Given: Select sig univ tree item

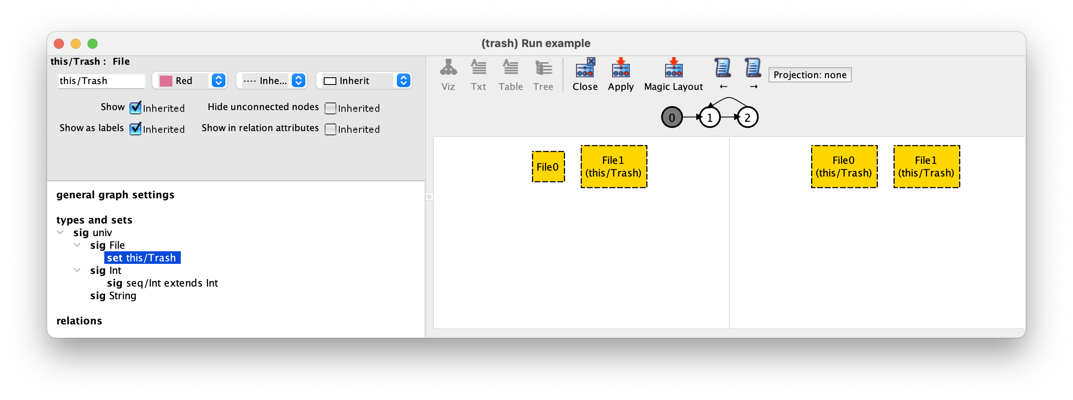Looking at the screenshot, I should click(x=92, y=232).
